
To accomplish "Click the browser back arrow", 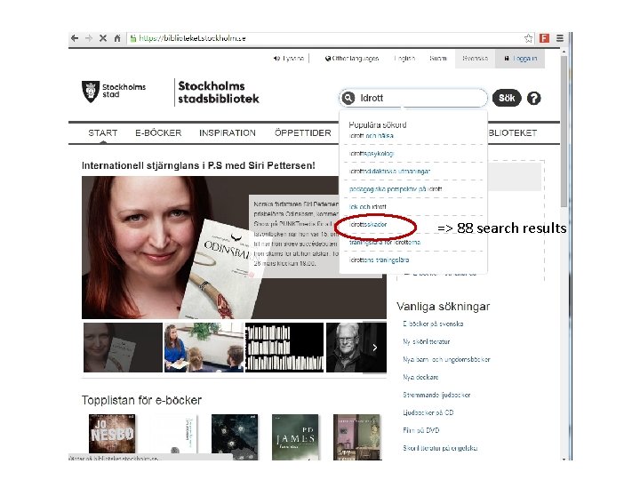I will coord(75,38).
